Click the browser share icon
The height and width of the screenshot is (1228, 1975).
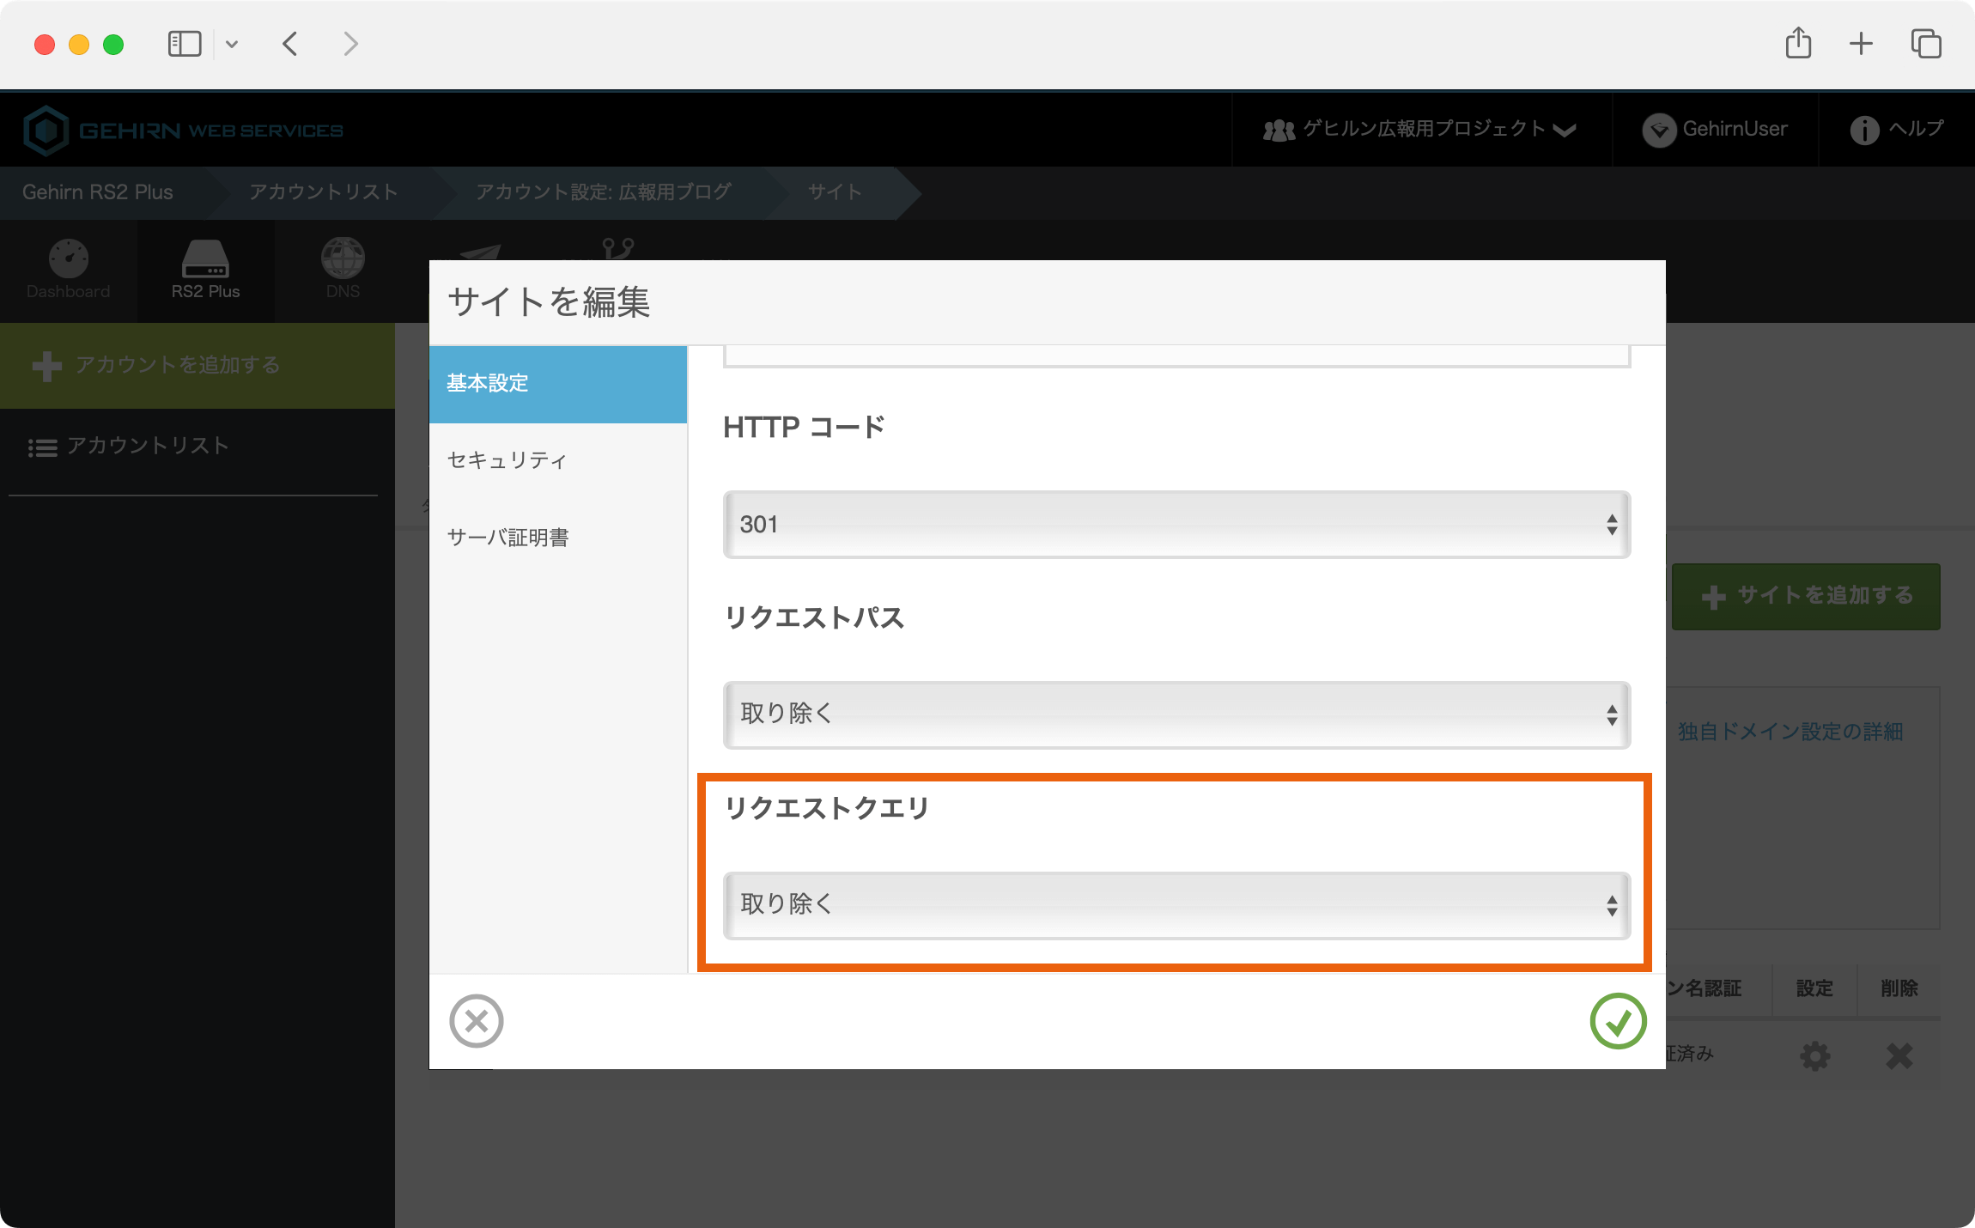1800,43
